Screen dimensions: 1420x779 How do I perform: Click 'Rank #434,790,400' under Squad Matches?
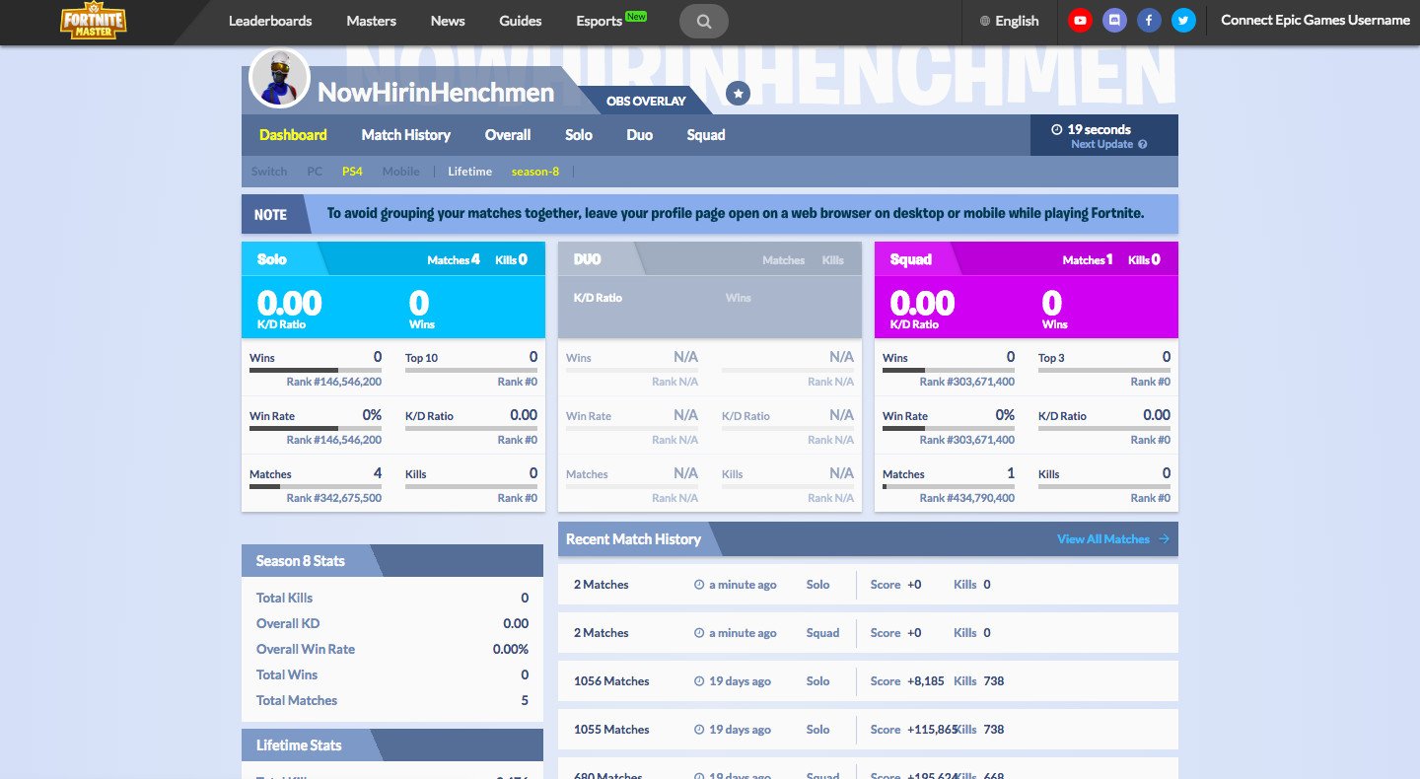967,498
